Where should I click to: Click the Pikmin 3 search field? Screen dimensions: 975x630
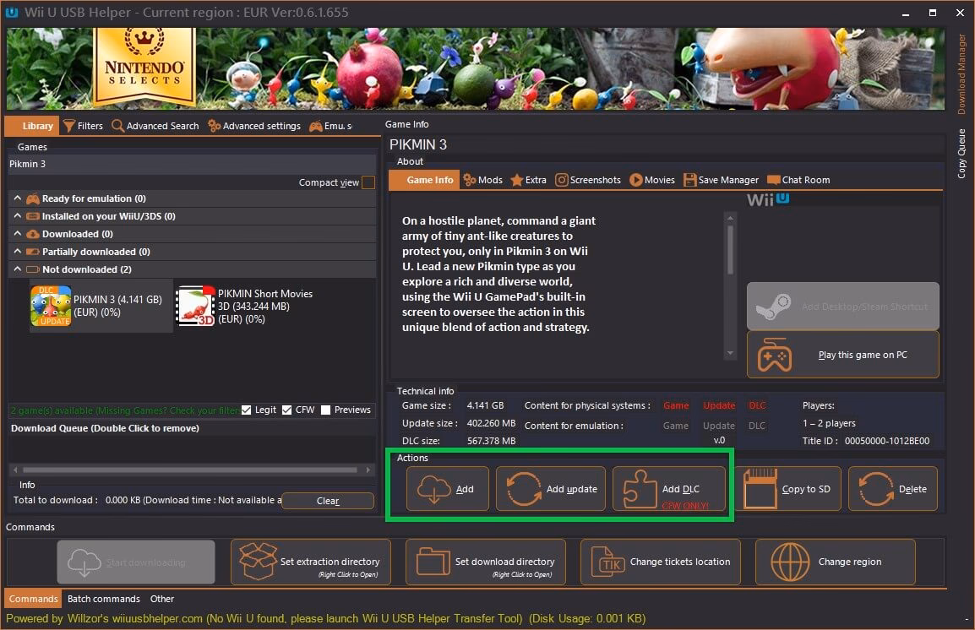[x=192, y=164]
